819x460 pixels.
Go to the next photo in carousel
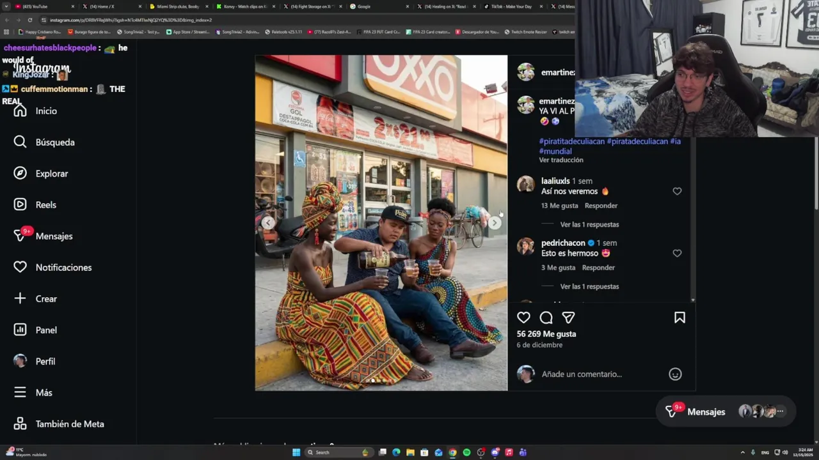tap(495, 222)
